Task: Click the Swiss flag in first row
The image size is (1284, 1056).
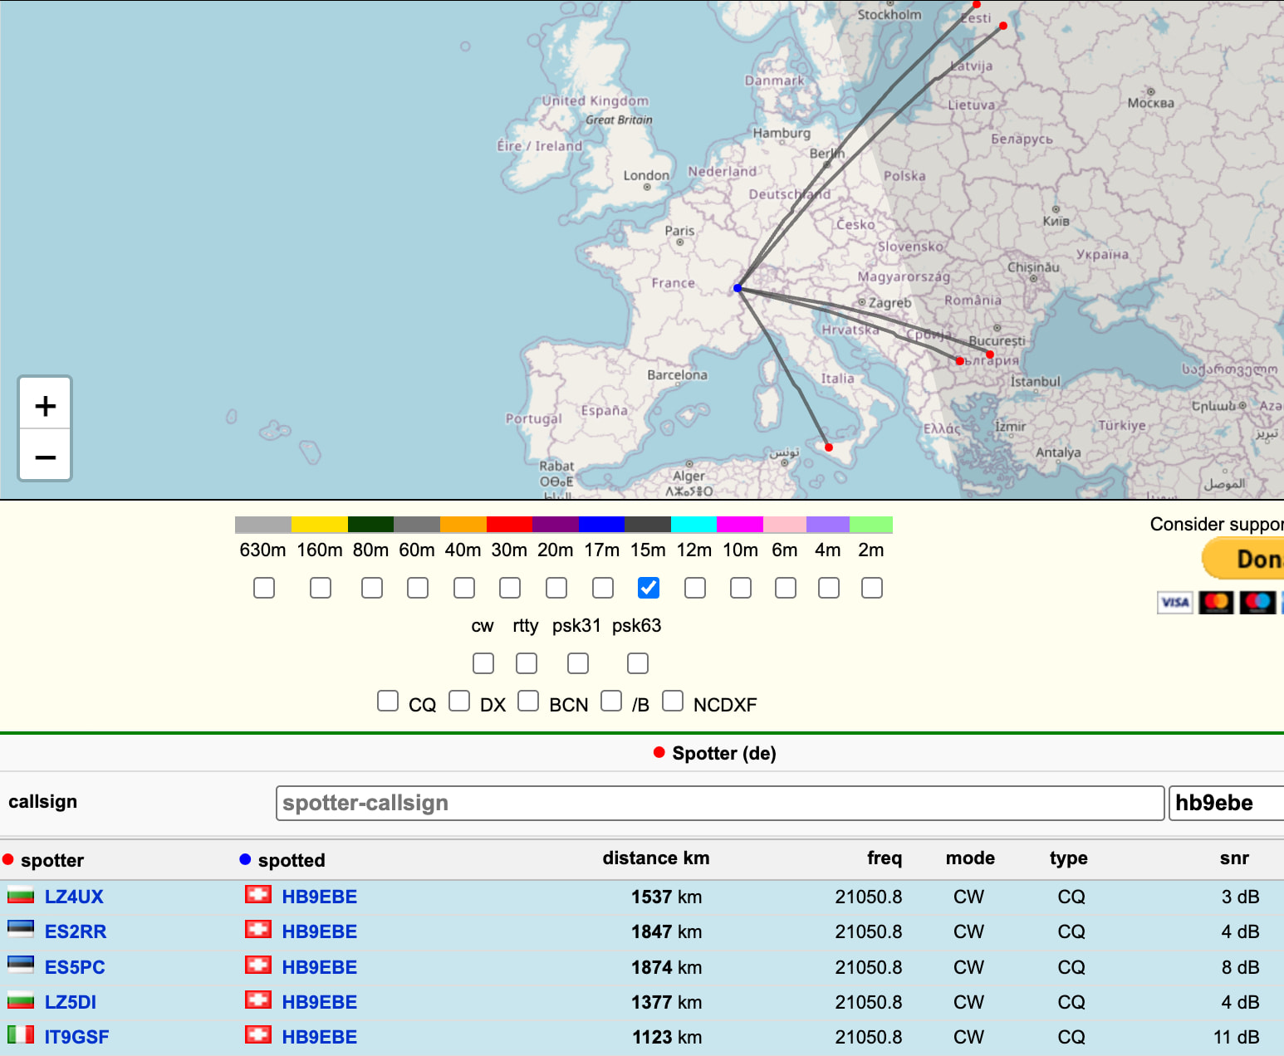Action: 258,895
